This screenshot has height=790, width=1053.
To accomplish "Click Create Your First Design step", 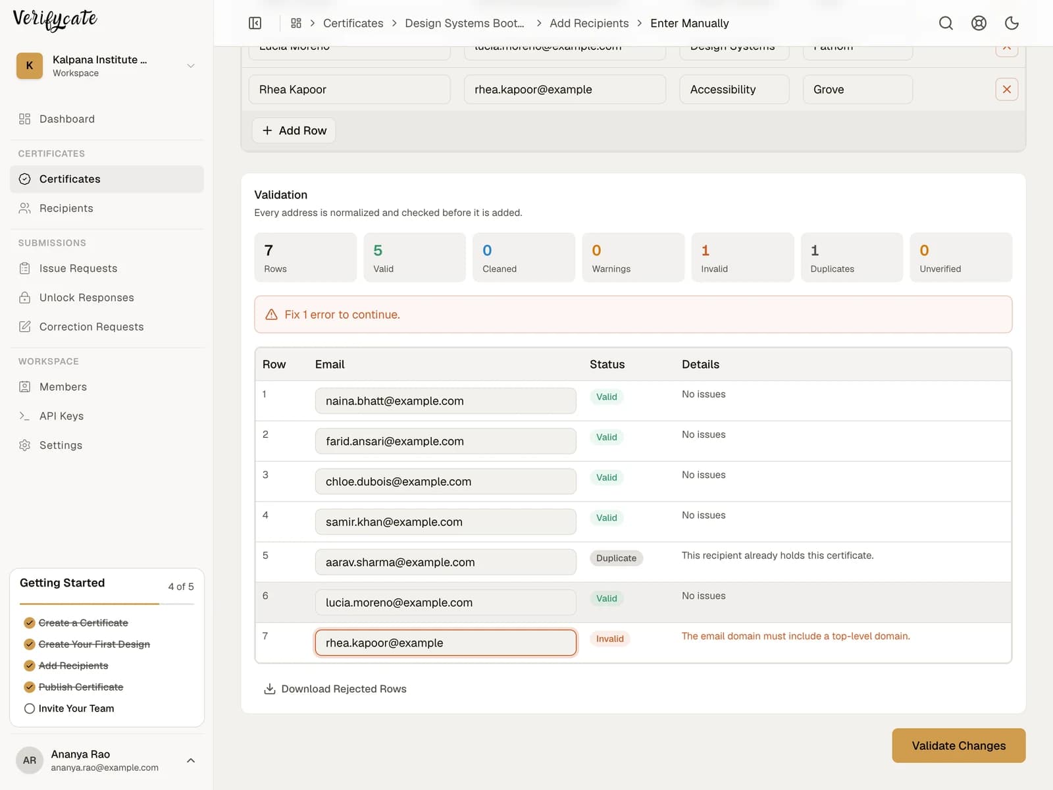I will click(87, 645).
